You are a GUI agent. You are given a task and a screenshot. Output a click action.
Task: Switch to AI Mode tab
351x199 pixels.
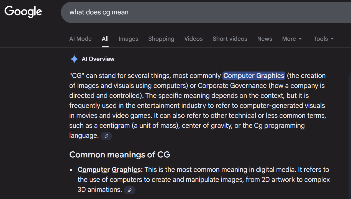pyautogui.click(x=80, y=39)
